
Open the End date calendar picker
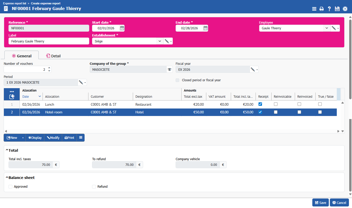click(x=206, y=28)
